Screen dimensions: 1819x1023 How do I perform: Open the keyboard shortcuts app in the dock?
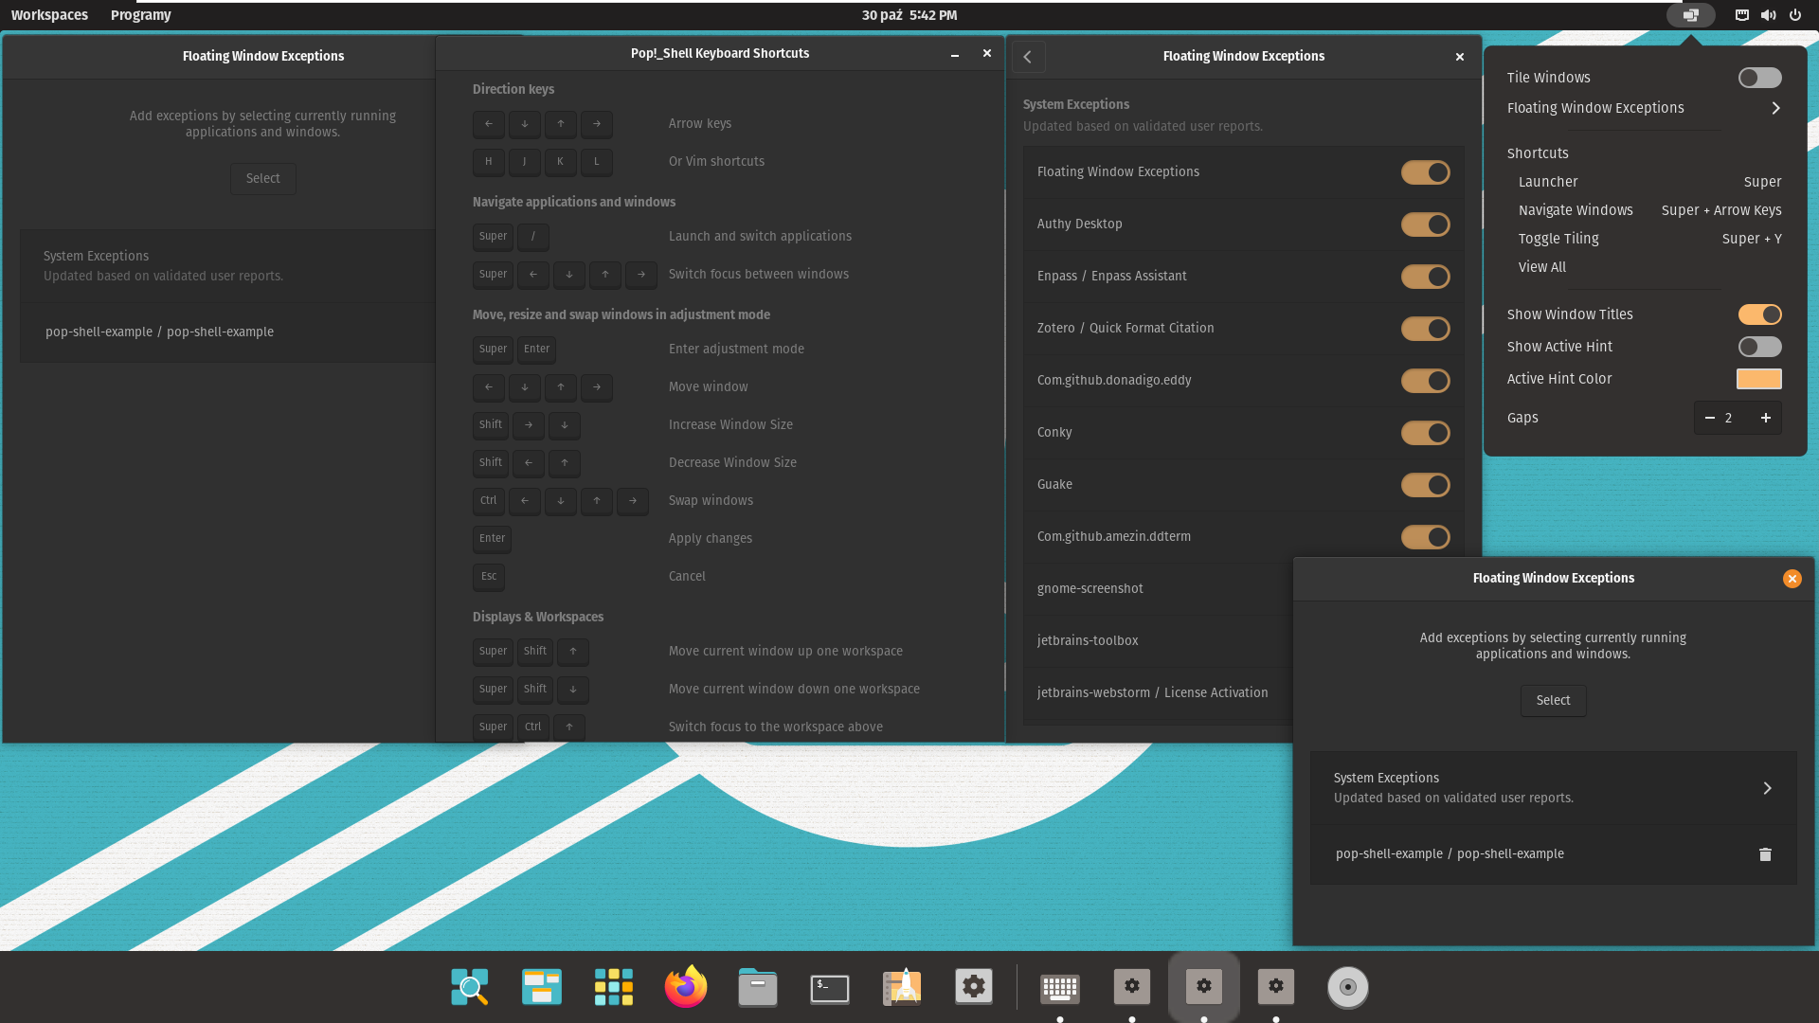[x=1059, y=987]
